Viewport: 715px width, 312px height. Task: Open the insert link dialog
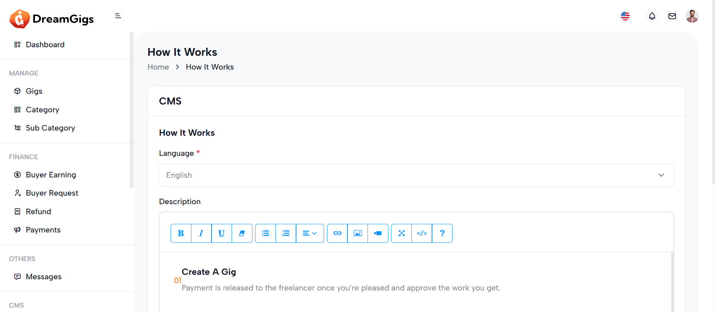pos(337,233)
